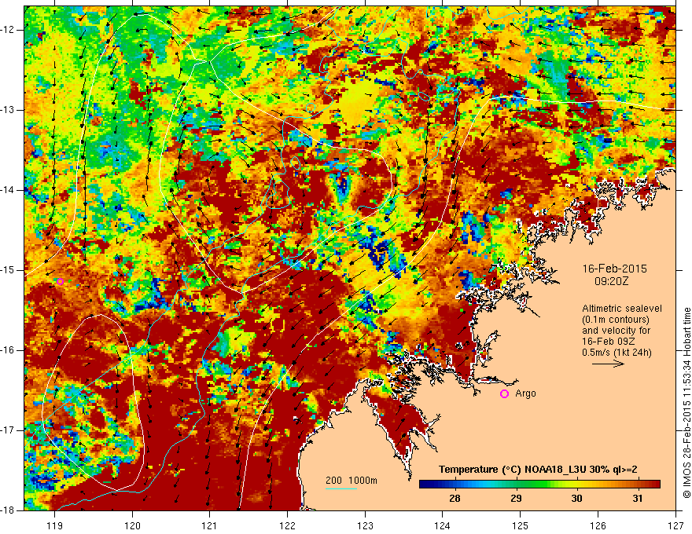Click longitude axis label 124

(x=443, y=525)
